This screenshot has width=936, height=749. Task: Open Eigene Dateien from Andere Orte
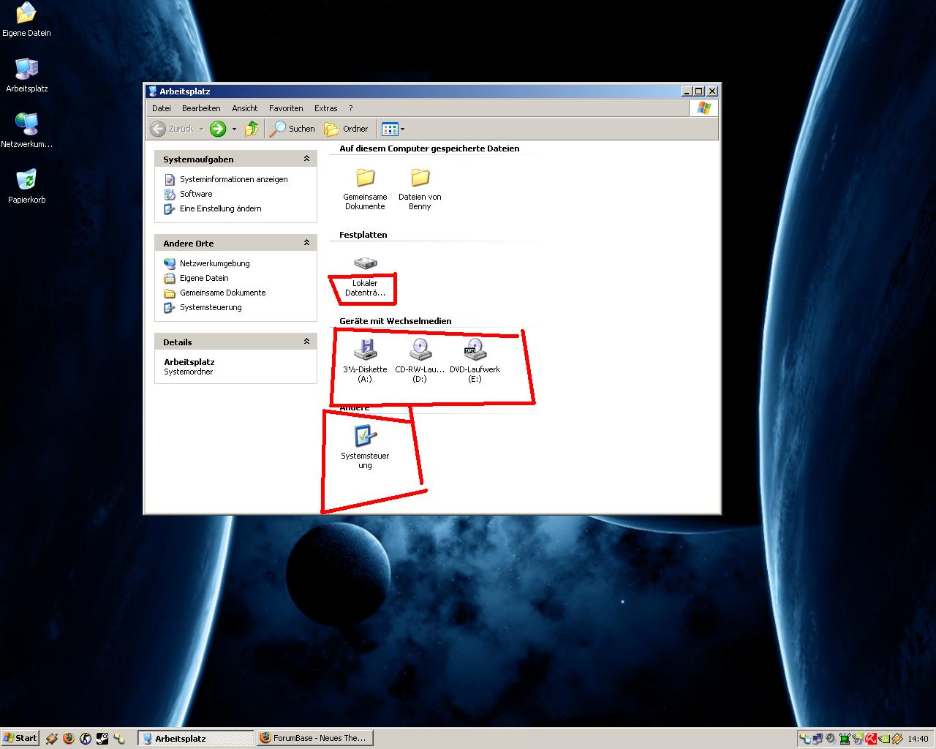pos(204,278)
